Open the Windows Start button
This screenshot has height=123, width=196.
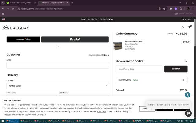click(2, 121)
